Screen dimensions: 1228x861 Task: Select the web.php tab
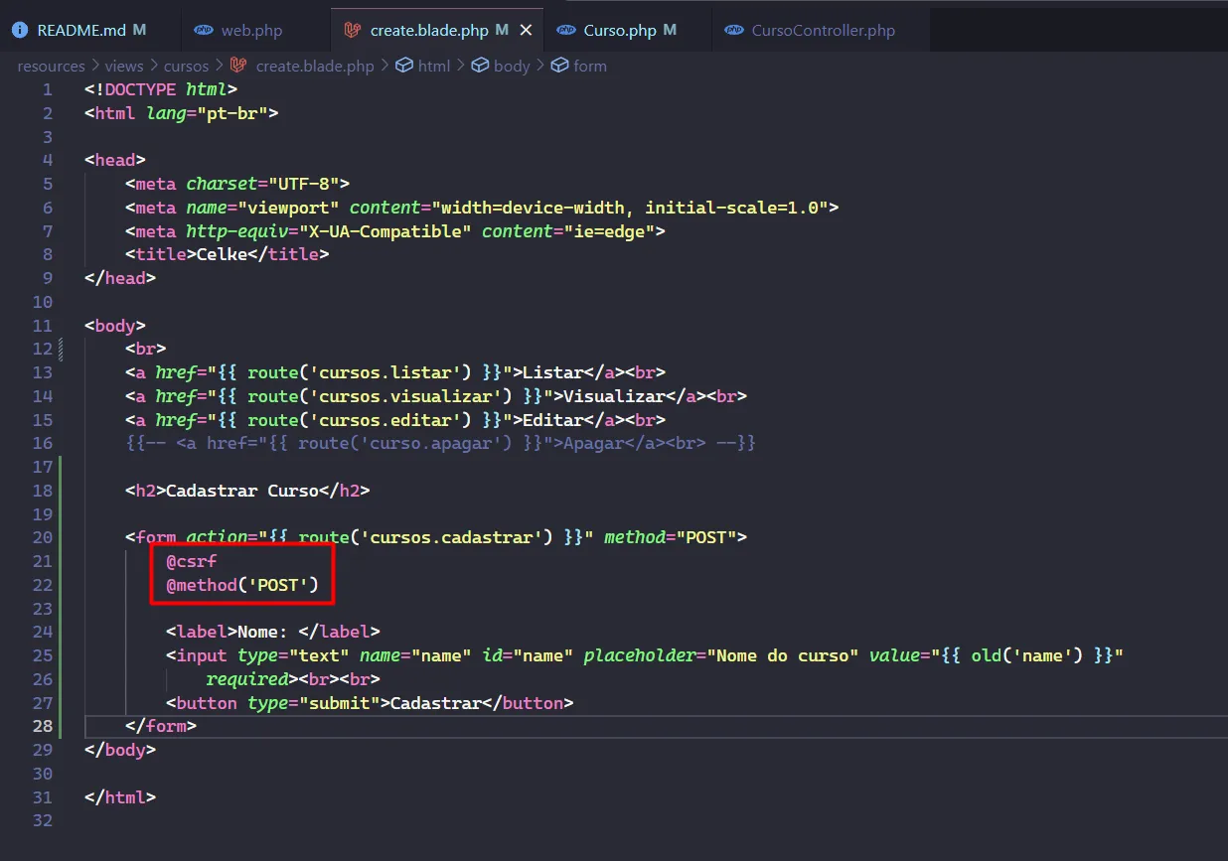251,31
